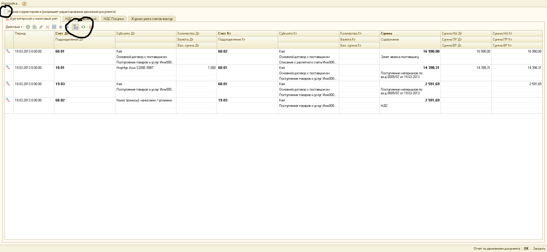This screenshot has height=252, width=547.
Task: Click the green add entry icon
Action: (x=28, y=27)
